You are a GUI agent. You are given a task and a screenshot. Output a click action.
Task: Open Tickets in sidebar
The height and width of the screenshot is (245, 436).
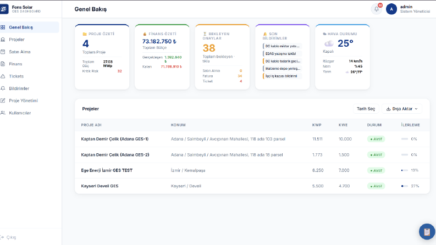30,76
